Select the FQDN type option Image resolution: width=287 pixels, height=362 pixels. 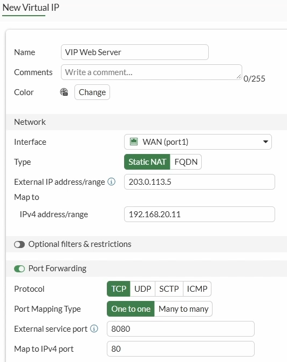[186, 162]
